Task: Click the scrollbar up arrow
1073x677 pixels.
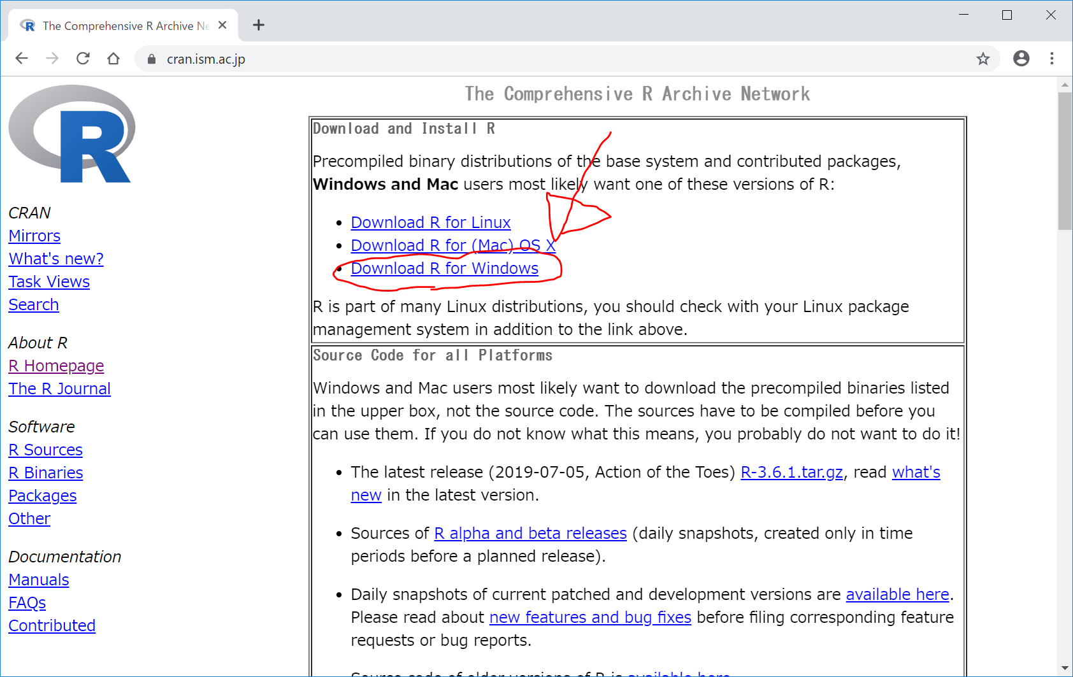Action: coord(1065,84)
